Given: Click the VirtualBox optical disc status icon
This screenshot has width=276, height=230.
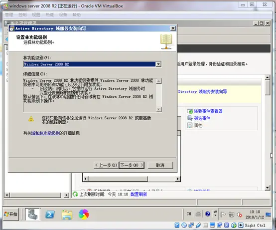Looking at the screenshot, I should coord(184,225).
